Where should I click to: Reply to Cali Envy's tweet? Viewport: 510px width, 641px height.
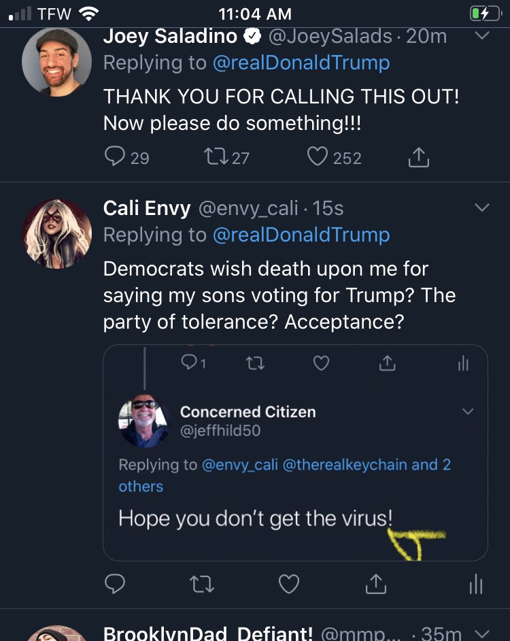[x=115, y=584]
